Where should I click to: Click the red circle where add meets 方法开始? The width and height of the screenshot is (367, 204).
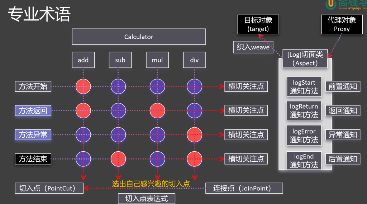tap(83, 86)
